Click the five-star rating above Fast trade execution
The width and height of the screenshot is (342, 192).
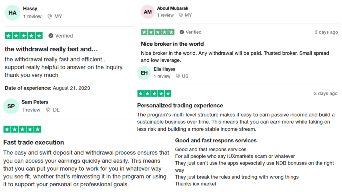click(22, 129)
